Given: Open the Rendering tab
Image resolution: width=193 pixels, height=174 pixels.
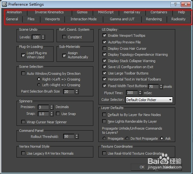Looking at the screenshot, I should [154, 19].
